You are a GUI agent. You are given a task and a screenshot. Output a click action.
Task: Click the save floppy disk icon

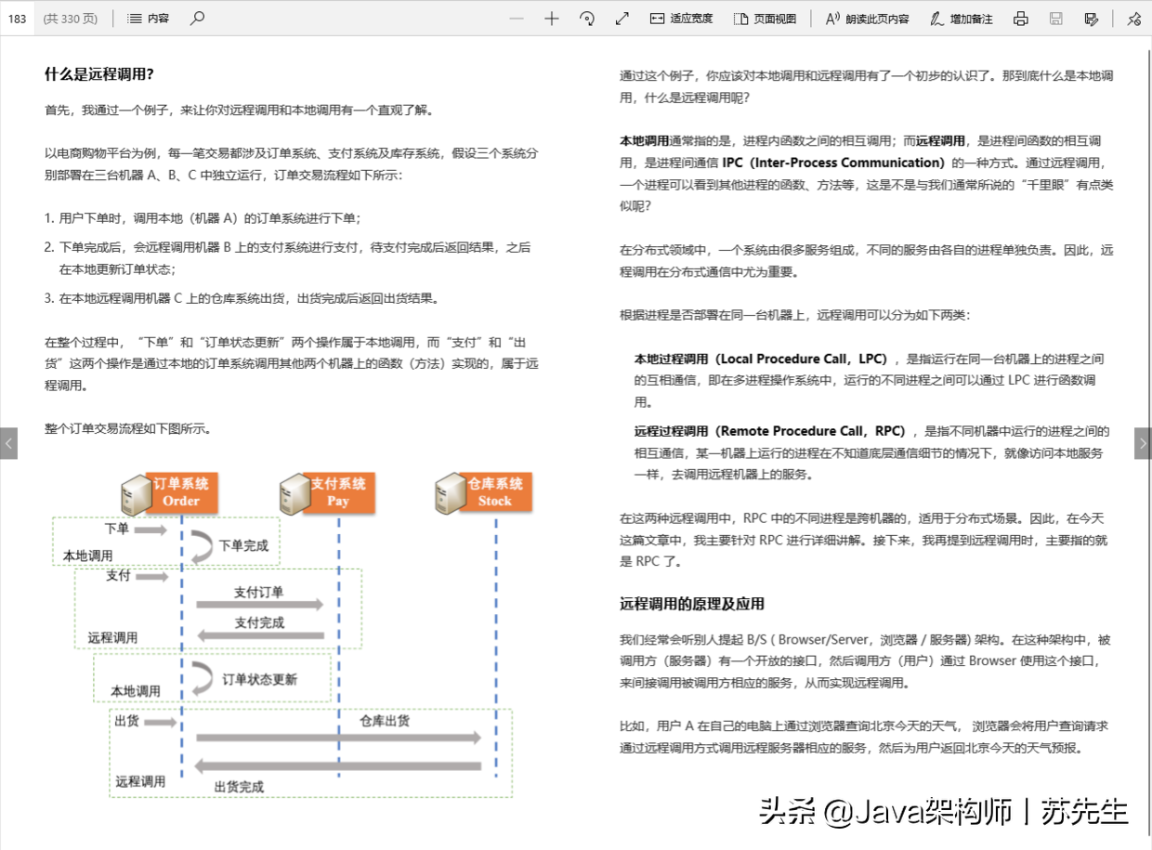(x=1056, y=19)
